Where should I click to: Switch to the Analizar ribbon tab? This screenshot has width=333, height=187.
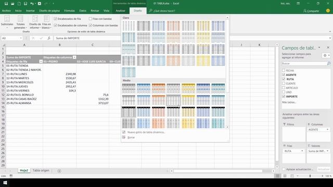point(120,10)
